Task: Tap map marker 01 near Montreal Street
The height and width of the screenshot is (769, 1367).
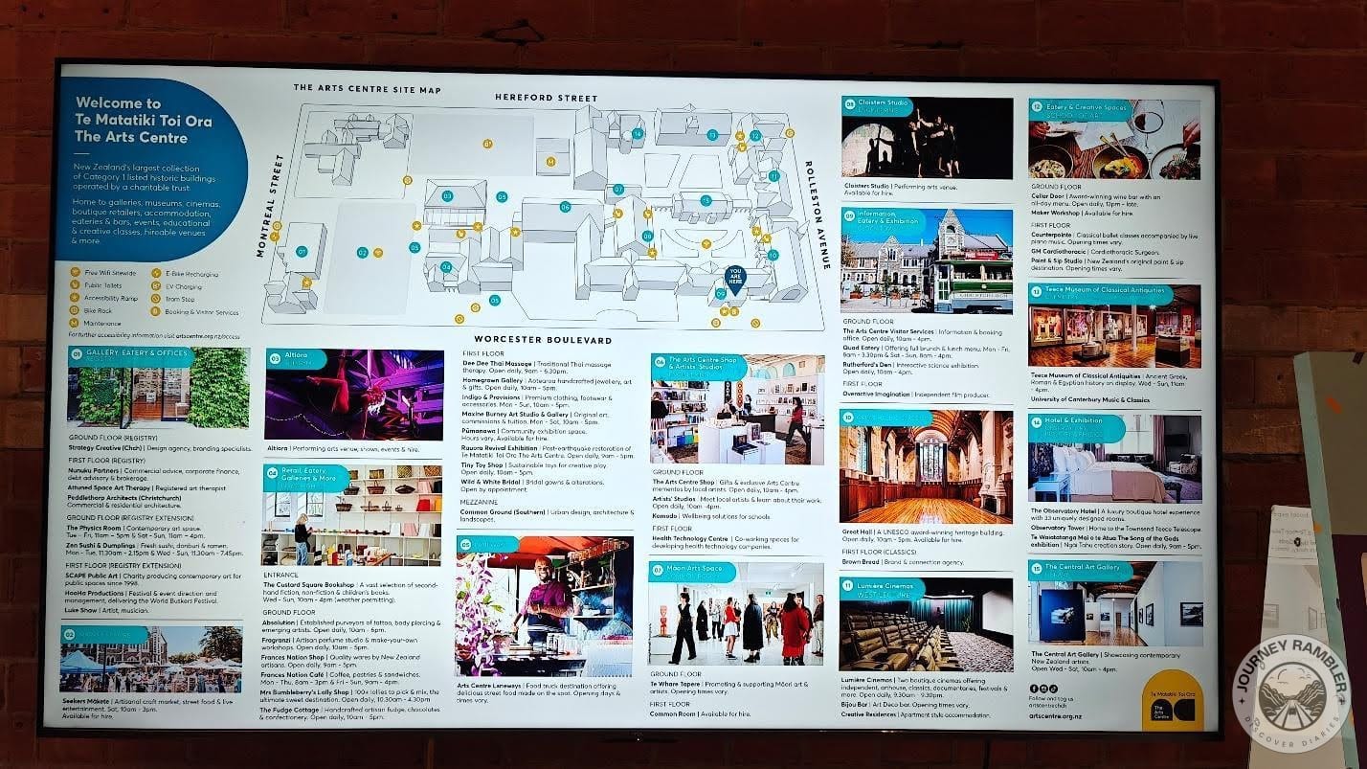Action: pyautogui.click(x=302, y=252)
